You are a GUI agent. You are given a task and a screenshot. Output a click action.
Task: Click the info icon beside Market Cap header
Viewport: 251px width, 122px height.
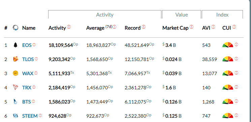pos(192,27)
